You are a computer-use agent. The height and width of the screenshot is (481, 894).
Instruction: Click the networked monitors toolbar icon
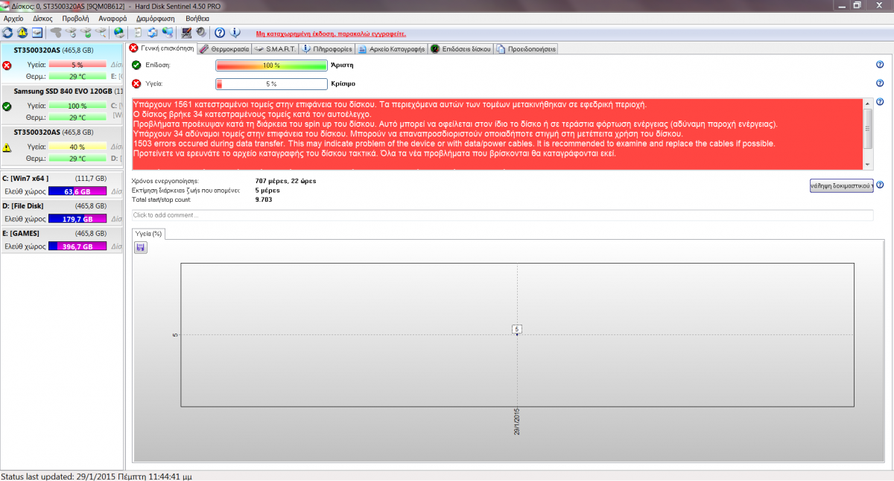coord(168,33)
